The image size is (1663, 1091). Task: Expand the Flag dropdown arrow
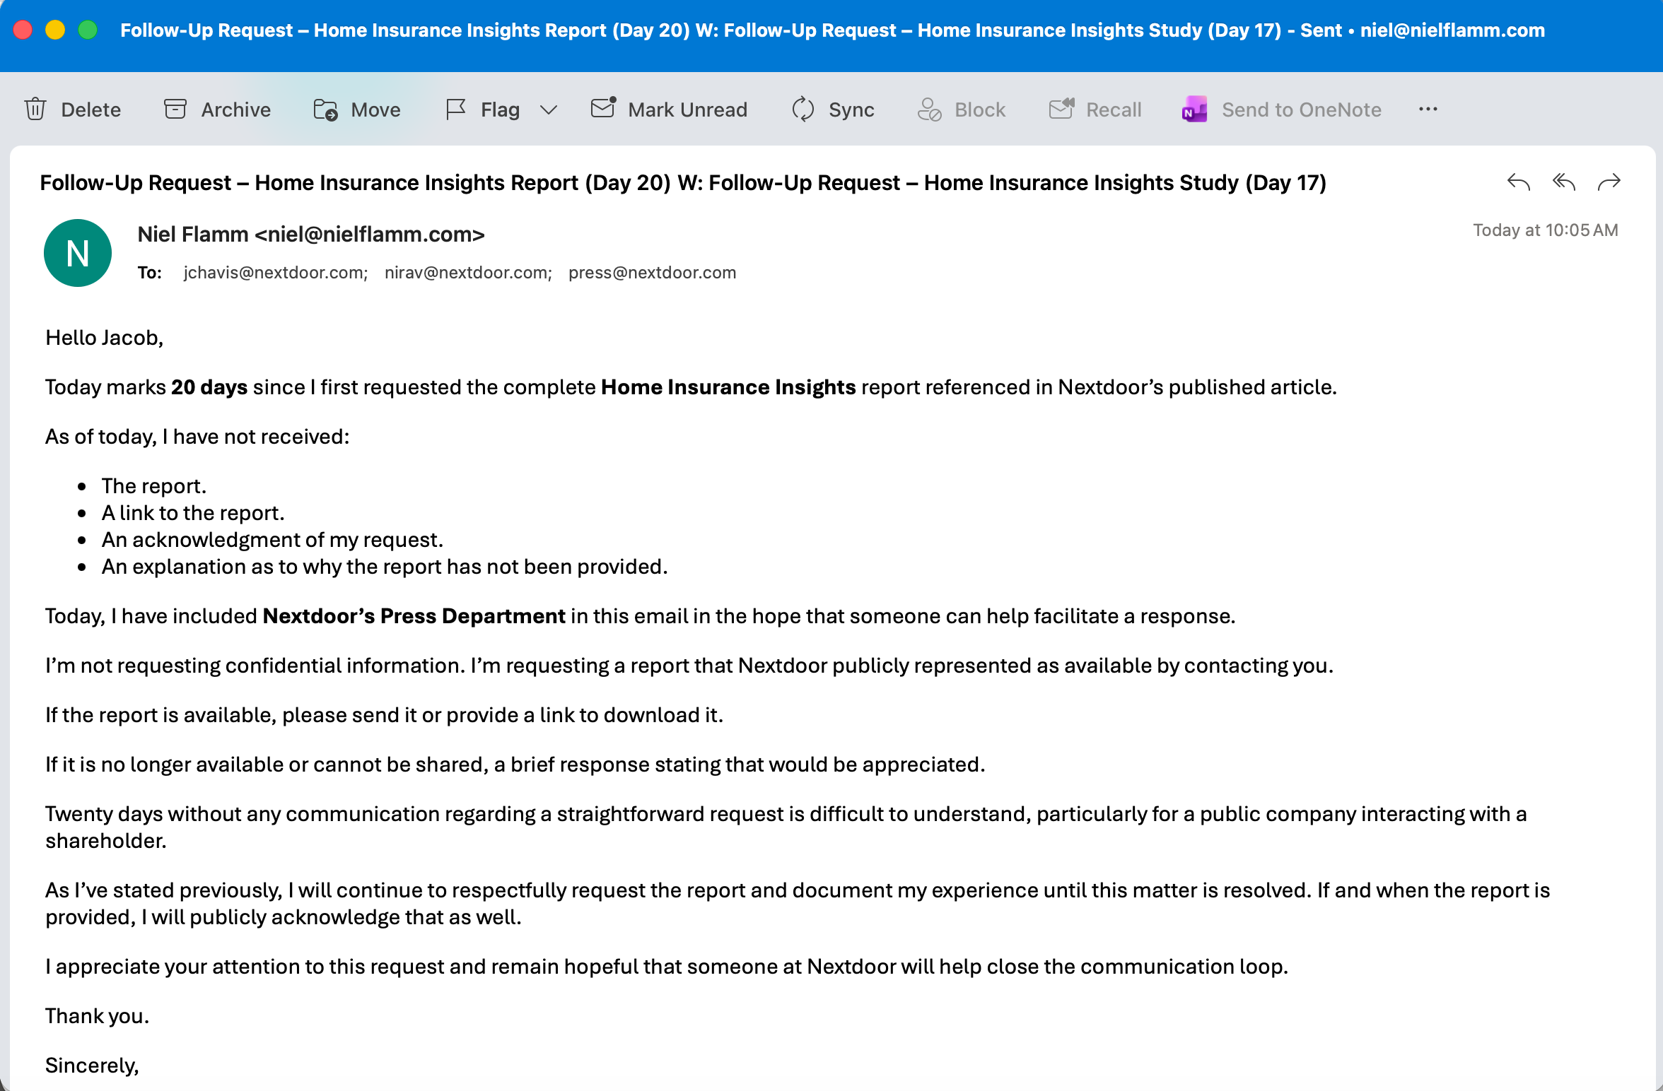549,110
